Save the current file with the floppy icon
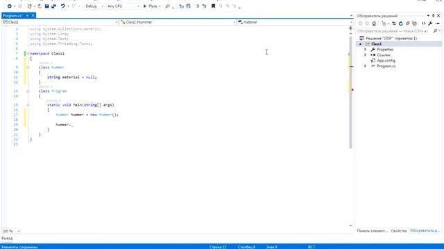The width and height of the screenshot is (444, 249). tap(46, 6)
